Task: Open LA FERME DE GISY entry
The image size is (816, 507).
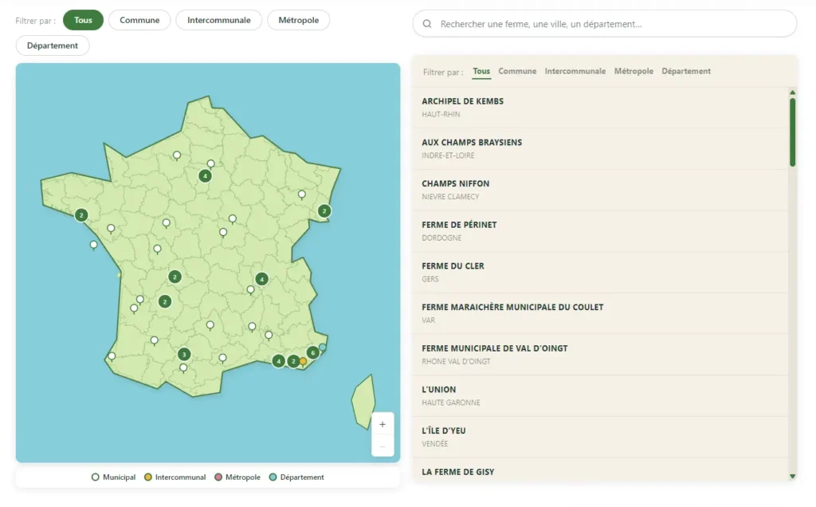Action: coord(601,470)
